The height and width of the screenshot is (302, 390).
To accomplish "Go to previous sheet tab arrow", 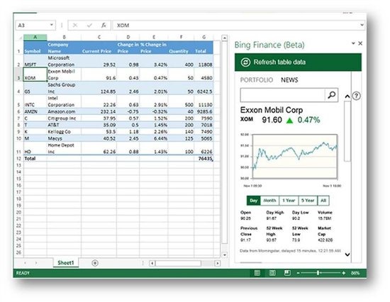I will pos(25,263).
